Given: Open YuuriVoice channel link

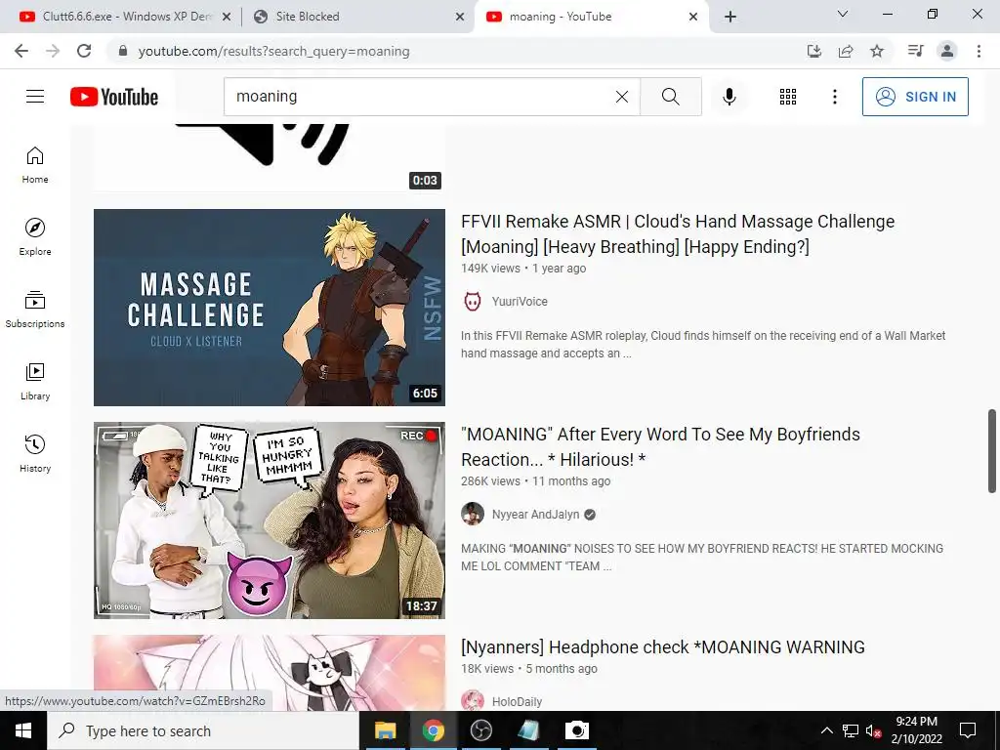Looking at the screenshot, I should tap(520, 302).
